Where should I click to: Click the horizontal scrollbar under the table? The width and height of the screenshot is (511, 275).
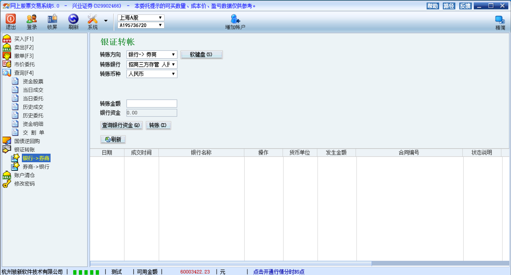tap(231, 263)
